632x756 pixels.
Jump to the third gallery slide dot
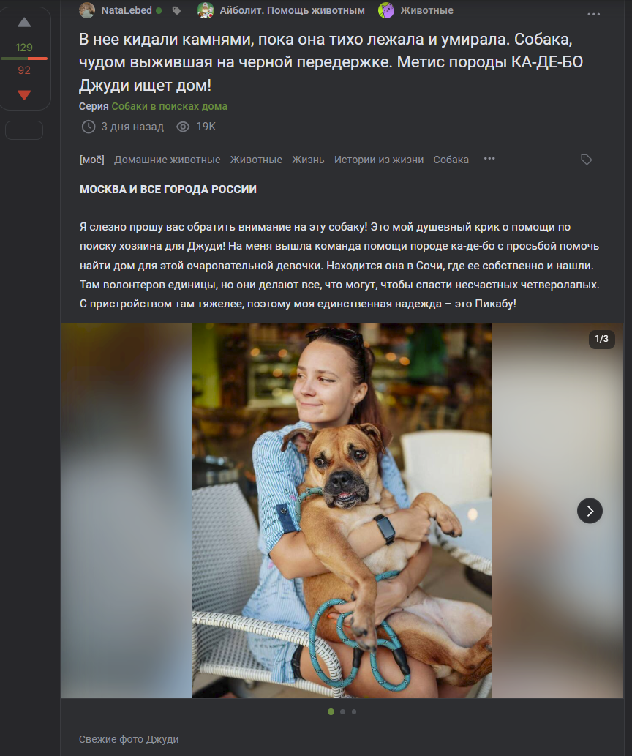click(354, 711)
